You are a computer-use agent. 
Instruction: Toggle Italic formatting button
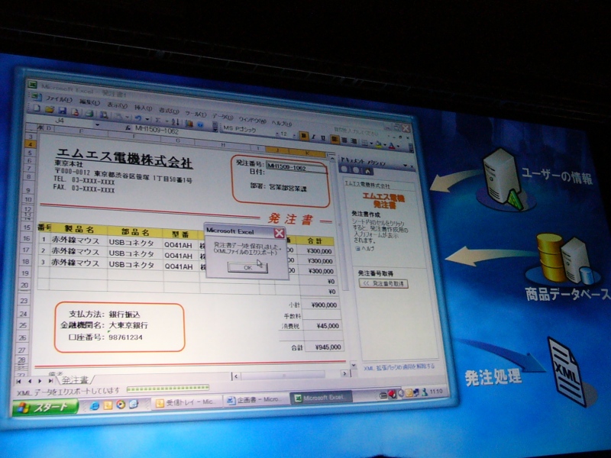313,137
